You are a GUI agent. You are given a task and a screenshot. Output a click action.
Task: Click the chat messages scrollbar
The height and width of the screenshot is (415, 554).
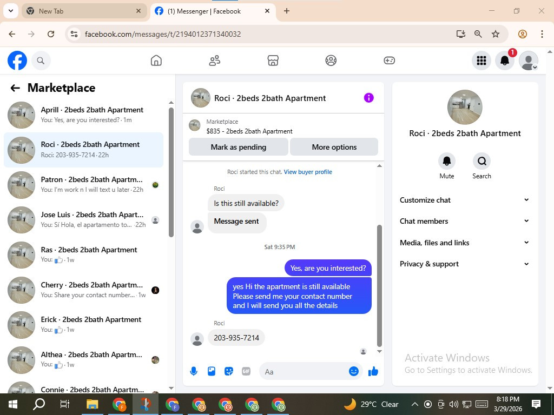tap(379, 286)
